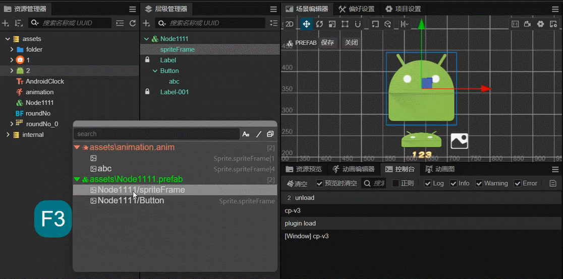Toggle lock on the Label-001 node

point(147,92)
